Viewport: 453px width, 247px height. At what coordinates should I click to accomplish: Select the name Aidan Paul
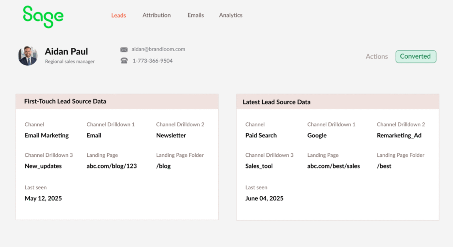(x=66, y=51)
